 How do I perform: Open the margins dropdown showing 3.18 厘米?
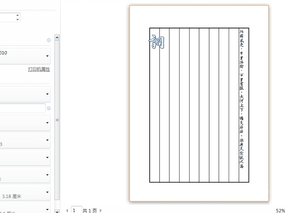25,192
